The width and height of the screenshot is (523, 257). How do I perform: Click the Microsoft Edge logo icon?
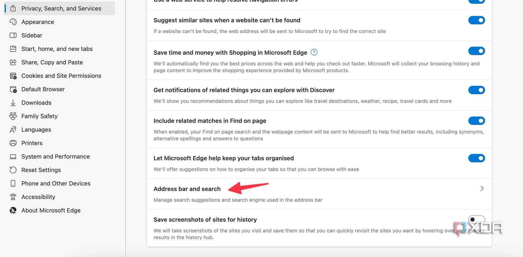(x=13, y=210)
